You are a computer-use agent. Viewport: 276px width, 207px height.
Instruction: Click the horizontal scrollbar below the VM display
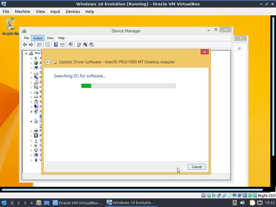[x=132, y=190]
